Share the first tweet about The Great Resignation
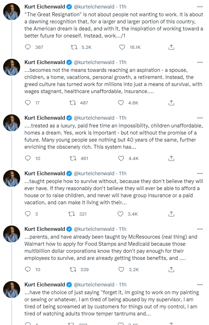209x325 pixels. point(171,47)
